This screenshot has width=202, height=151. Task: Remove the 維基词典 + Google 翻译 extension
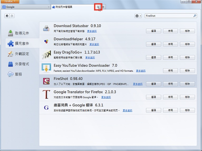coord(187,110)
